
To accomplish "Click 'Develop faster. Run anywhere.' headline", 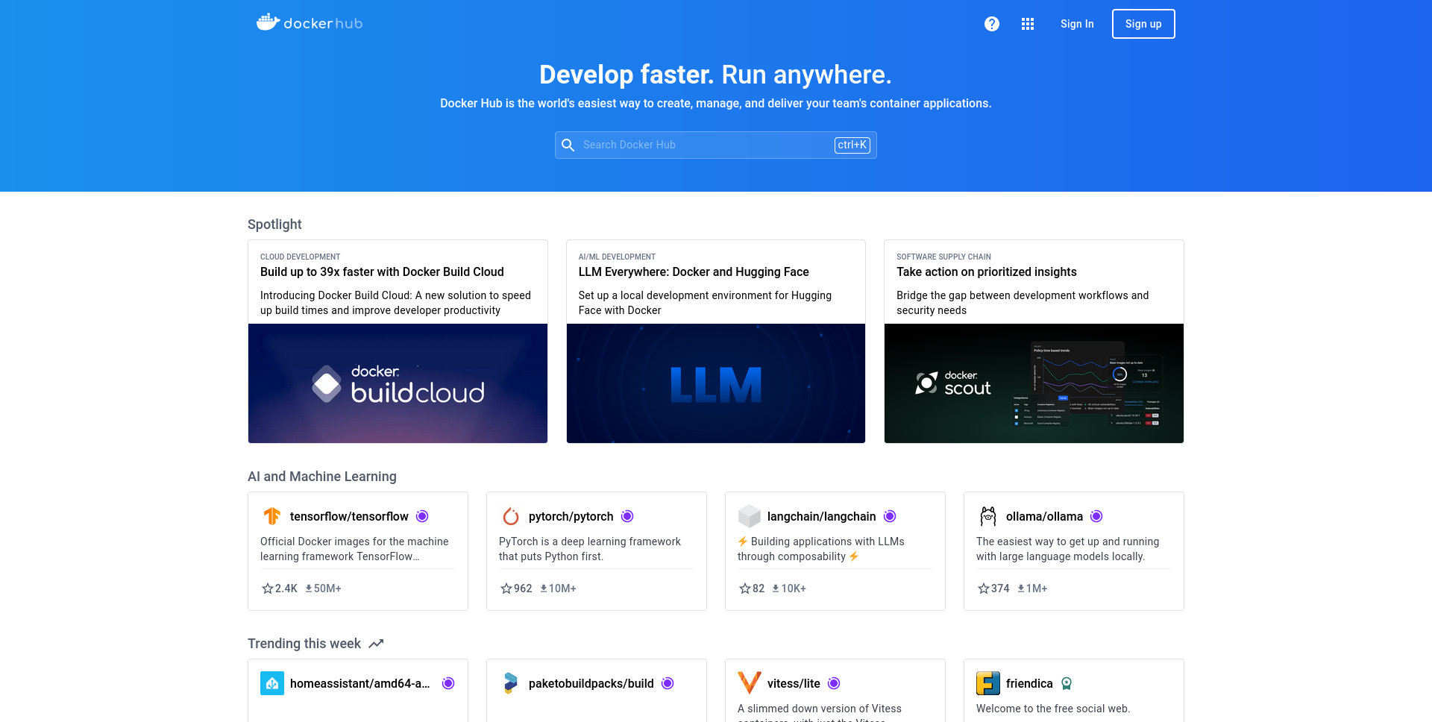I will pos(716,75).
